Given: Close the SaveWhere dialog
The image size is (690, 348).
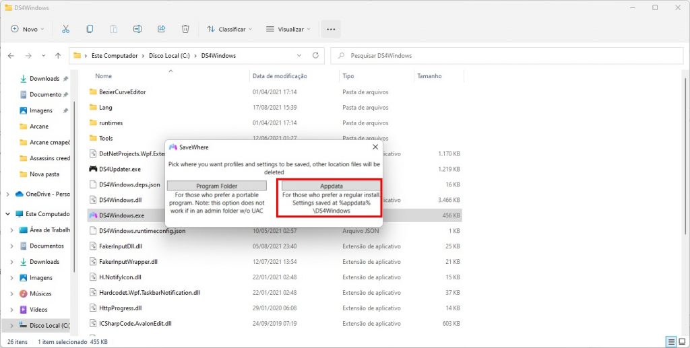Looking at the screenshot, I should (x=375, y=147).
